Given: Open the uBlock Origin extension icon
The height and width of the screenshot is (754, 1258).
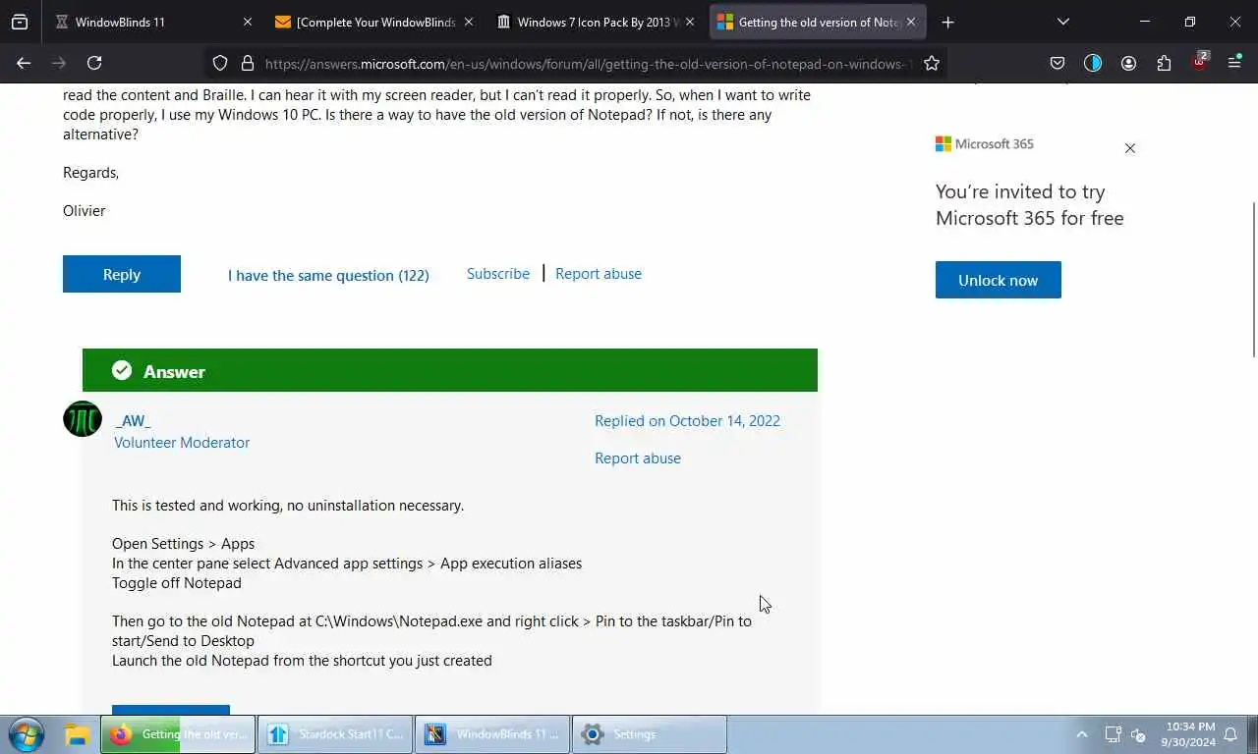Looking at the screenshot, I should [1200, 61].
